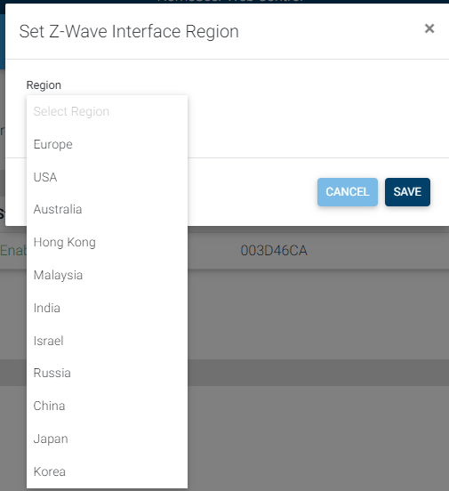The height and width of the screenshot is (491, 449).
Task: Choose Malaysia from the dropdown list
Action: pyautogui.click(x=107, y=275)
